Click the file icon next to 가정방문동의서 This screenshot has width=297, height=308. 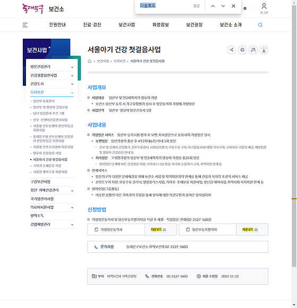(97, 230)
